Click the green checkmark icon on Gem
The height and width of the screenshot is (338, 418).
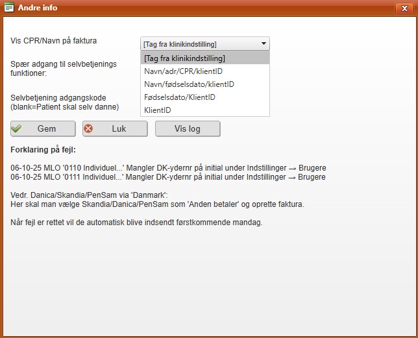coord(18,128)
